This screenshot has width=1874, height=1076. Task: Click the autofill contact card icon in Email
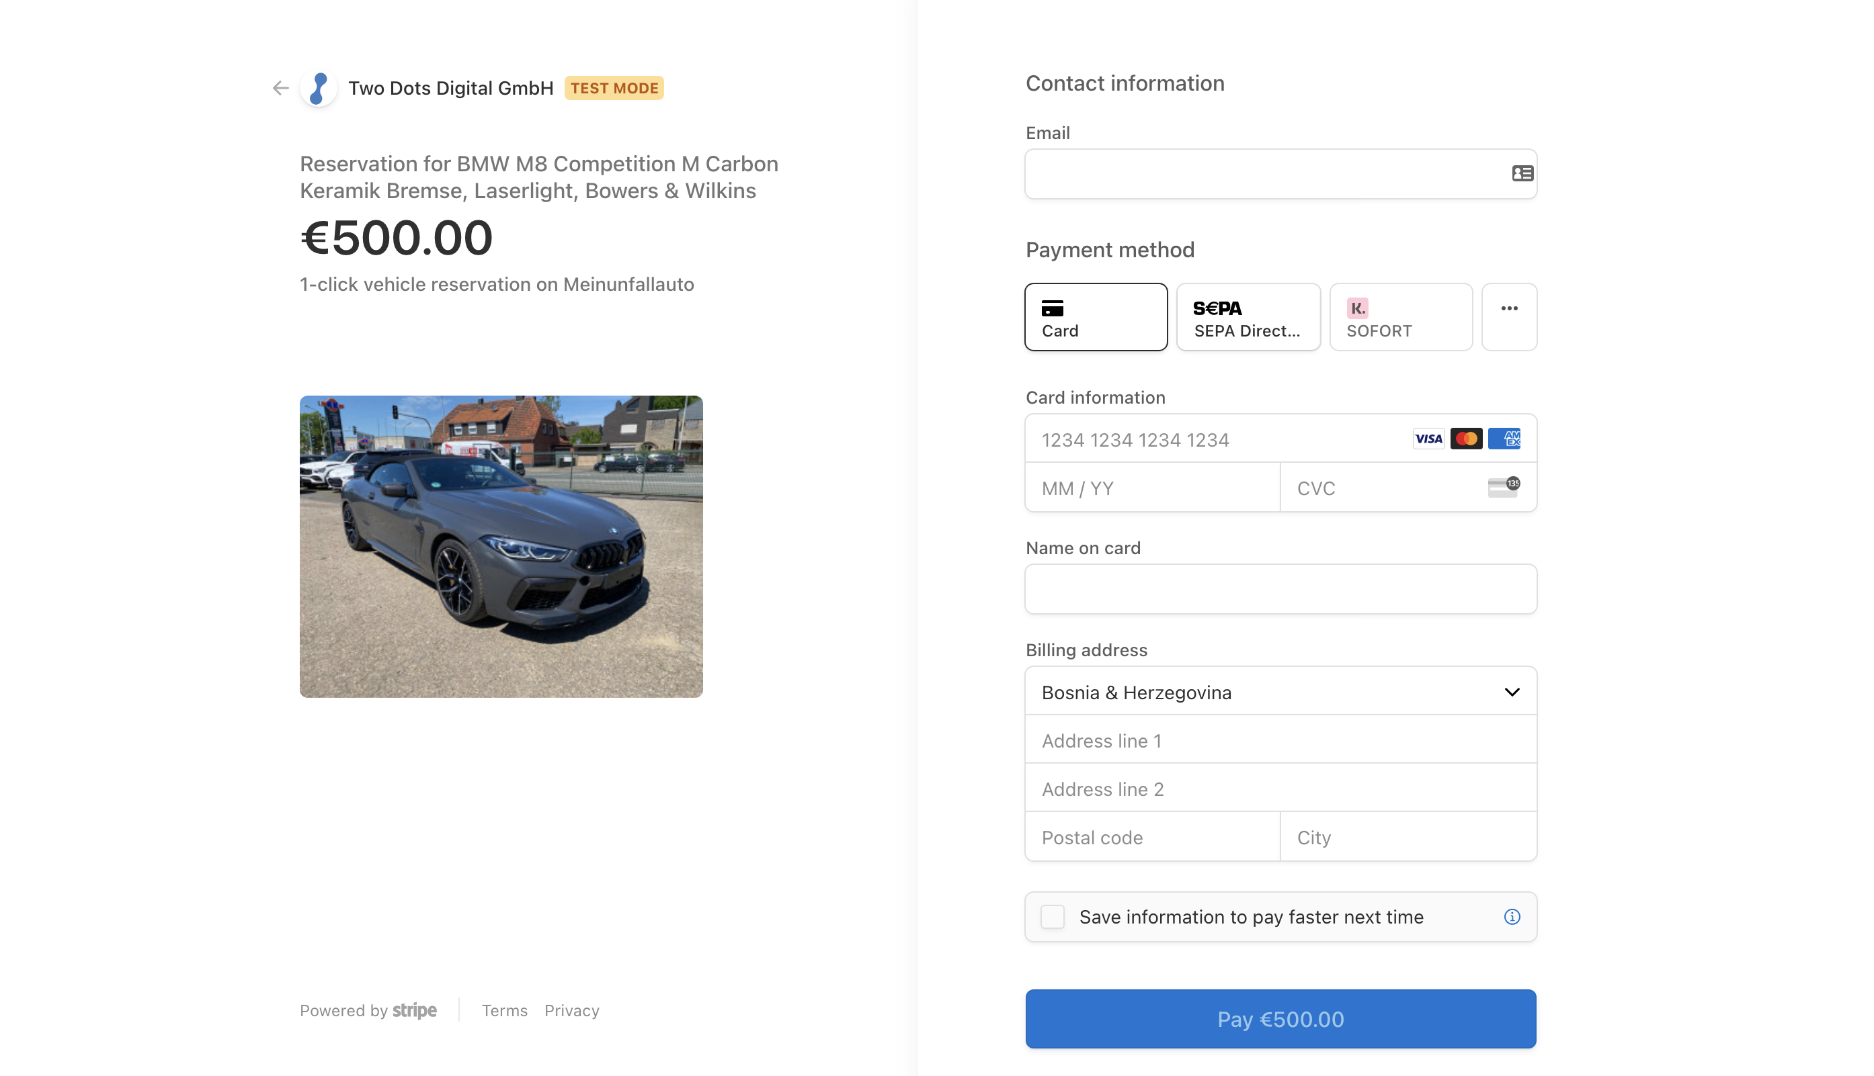coord(1522,173)
